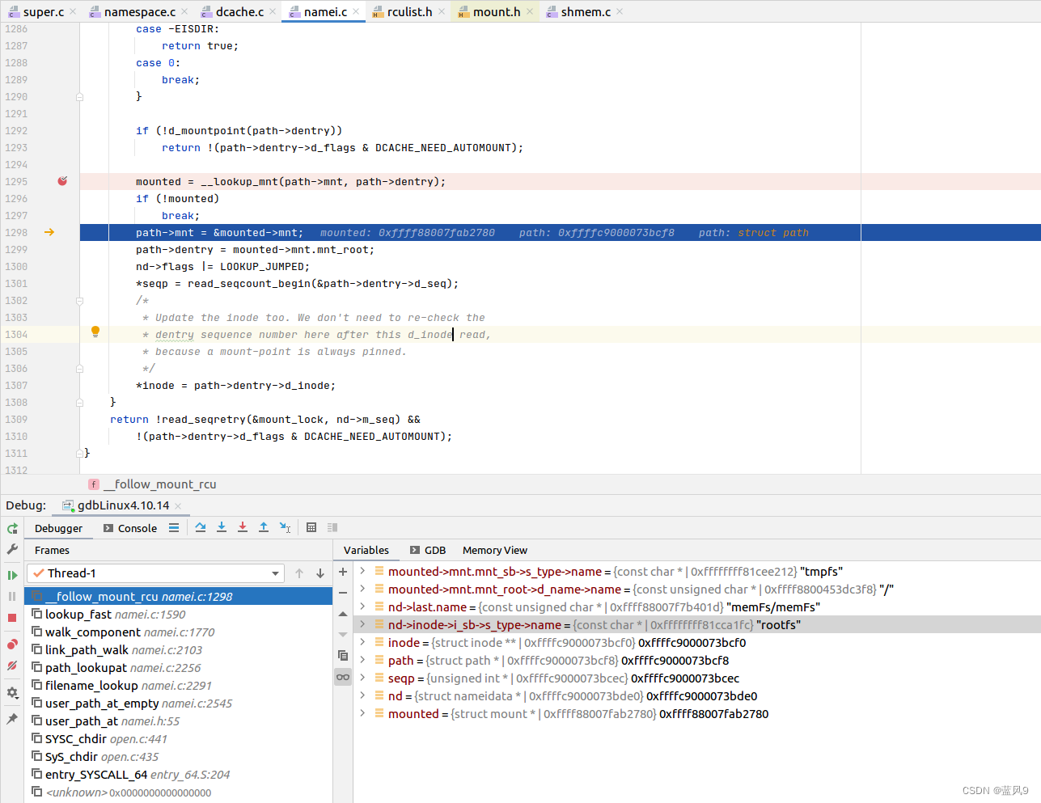Open the GDB tab
The image size is (1041, 803).
click(428, 550)
